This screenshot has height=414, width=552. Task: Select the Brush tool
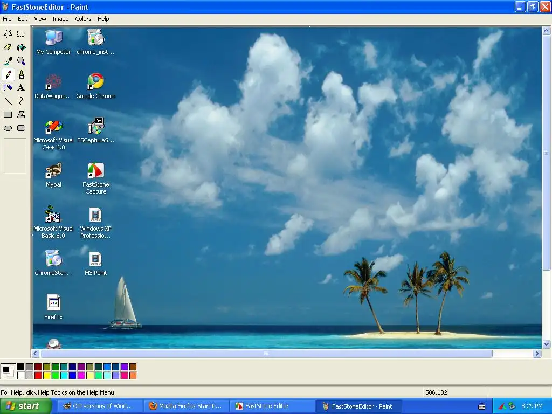[x=22, y=74]
